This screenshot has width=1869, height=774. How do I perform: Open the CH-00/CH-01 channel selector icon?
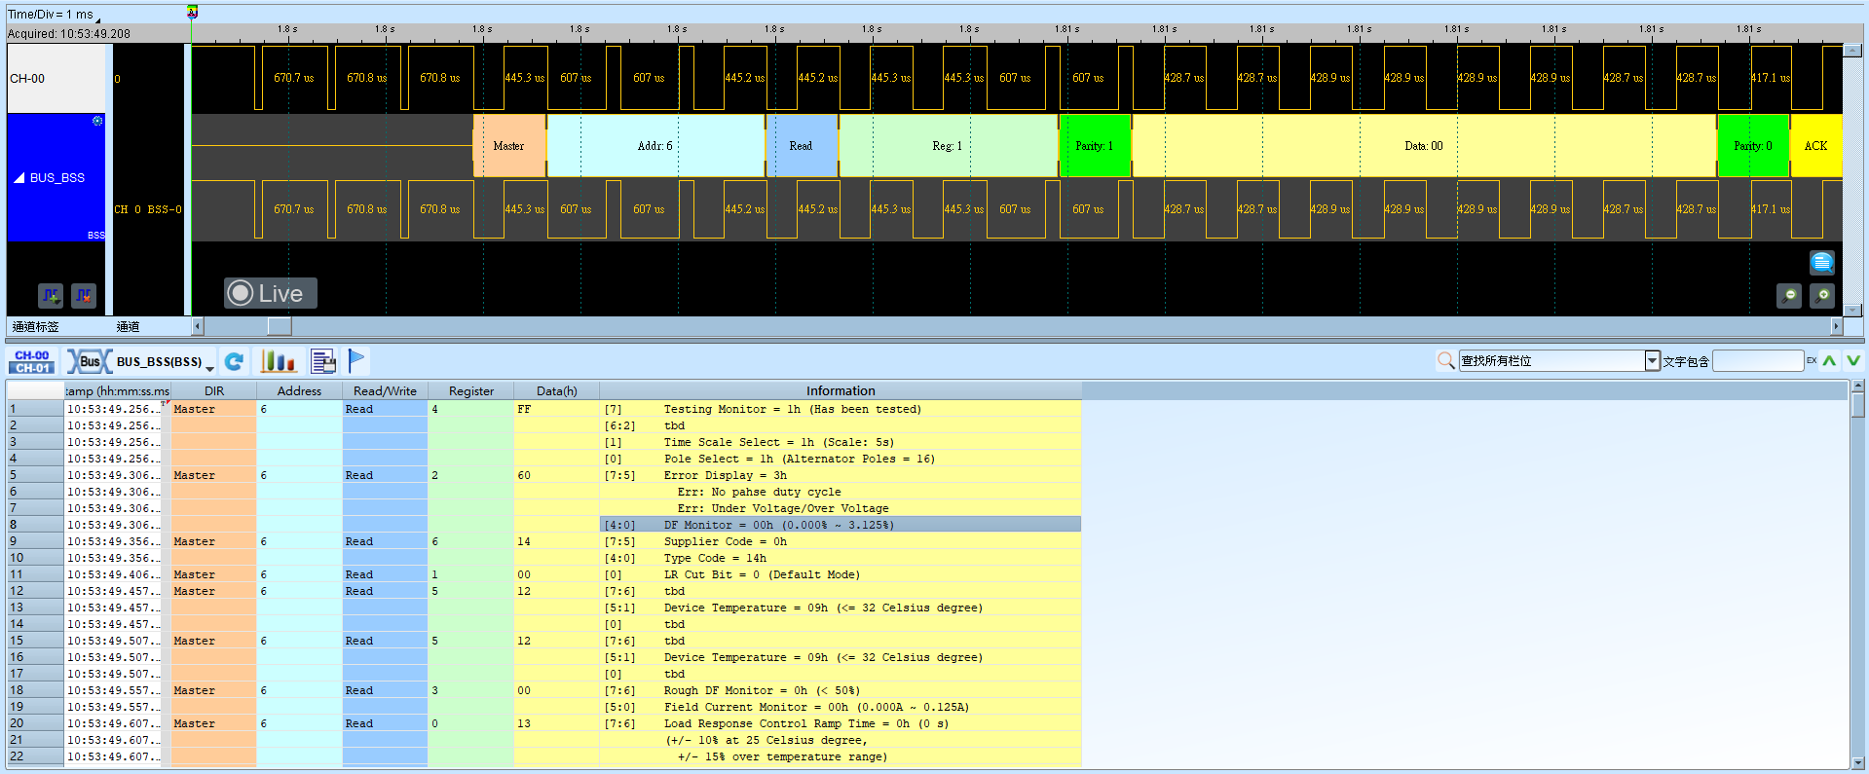click(32, 361)
